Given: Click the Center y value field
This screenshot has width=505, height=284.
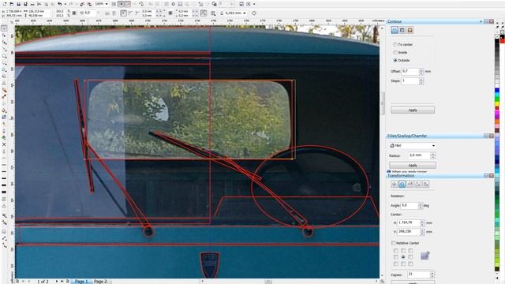Looking at the screenshot, I should 409,231.
